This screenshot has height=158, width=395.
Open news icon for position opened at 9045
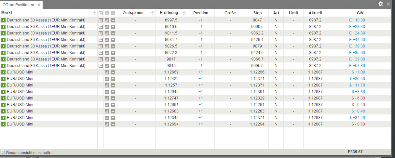pyautogui.click(x=101, y=66)
